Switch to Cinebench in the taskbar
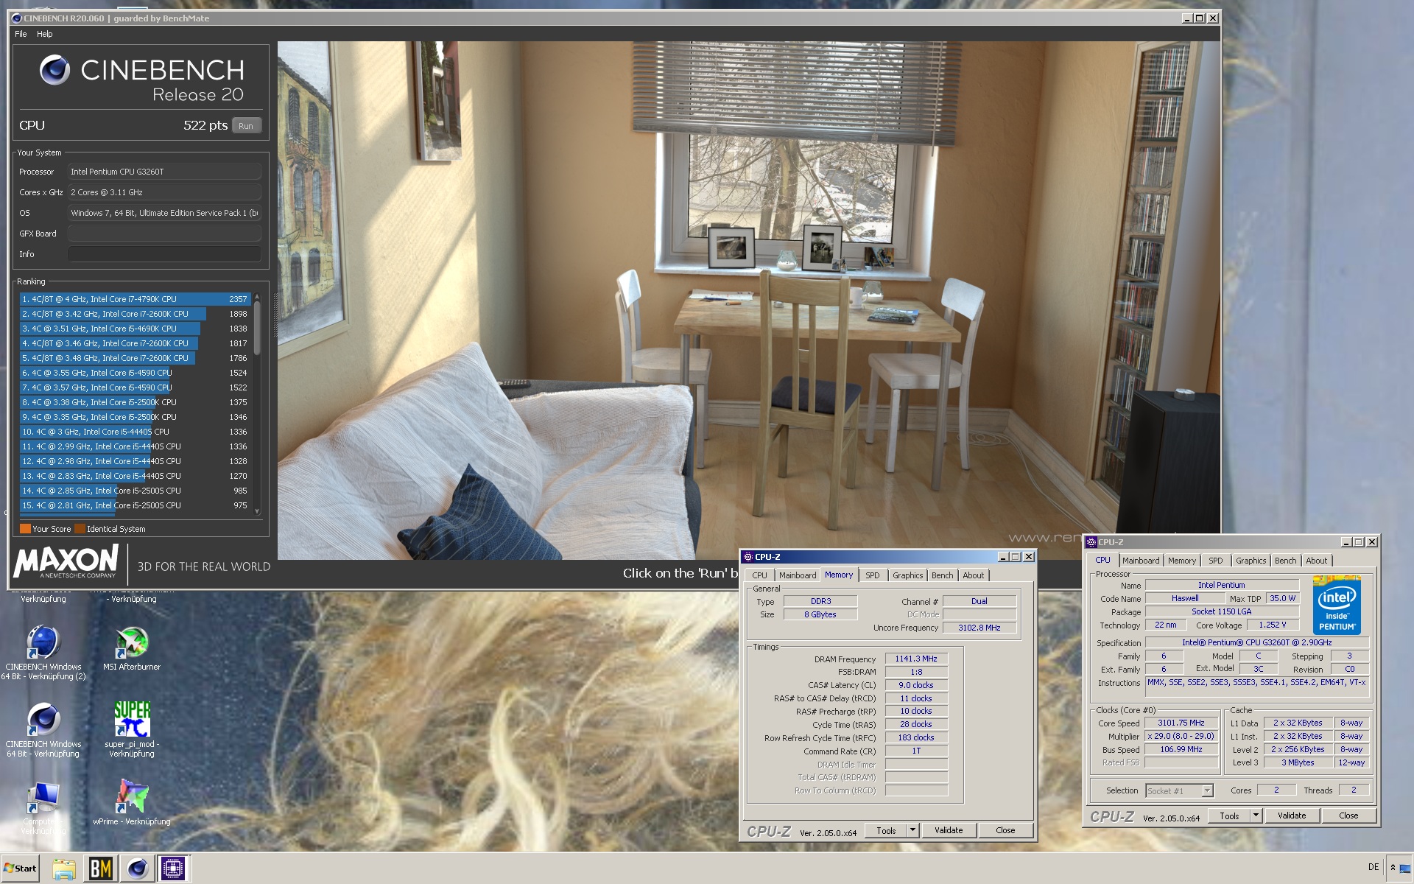The image size is (1414, 884). pyautogui.click(x=137, y=869)
